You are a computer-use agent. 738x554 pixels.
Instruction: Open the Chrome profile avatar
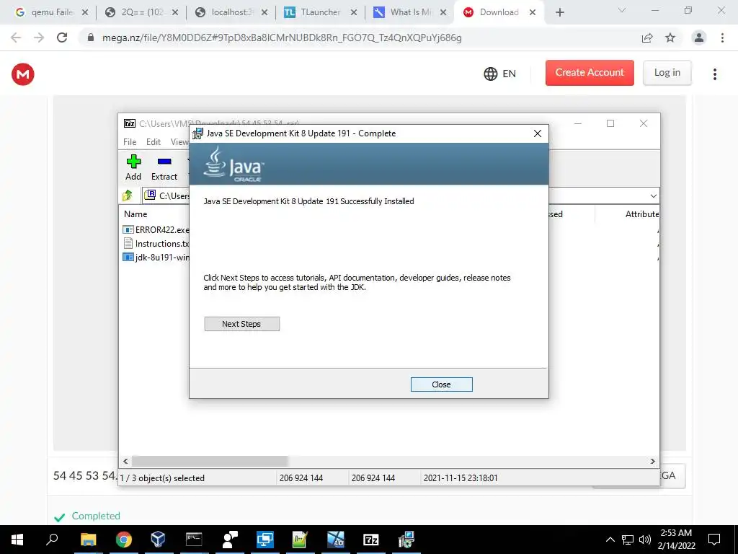699,38
